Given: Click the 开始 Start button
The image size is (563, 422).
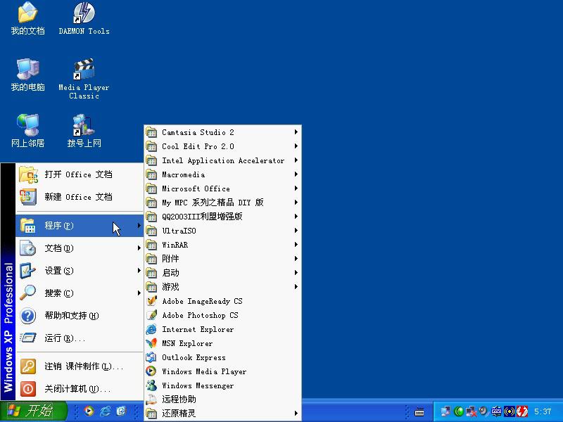Looking at the screenshot, I should point(33,411).
